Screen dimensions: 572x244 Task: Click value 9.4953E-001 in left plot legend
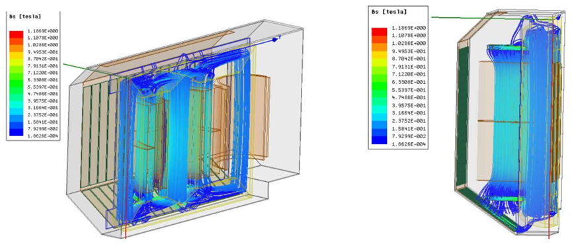(x=44, y=52)
